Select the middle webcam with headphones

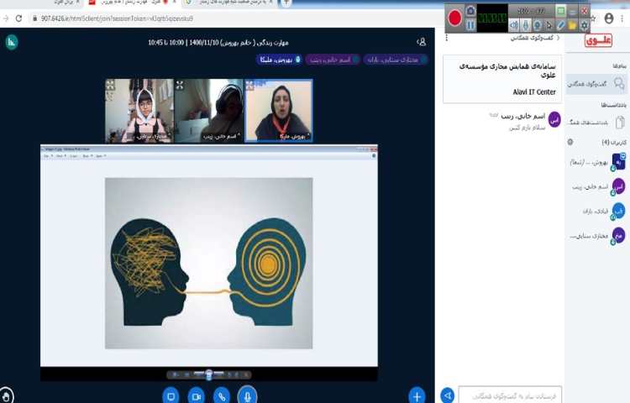pyautogui.click(x=209, y=111)
